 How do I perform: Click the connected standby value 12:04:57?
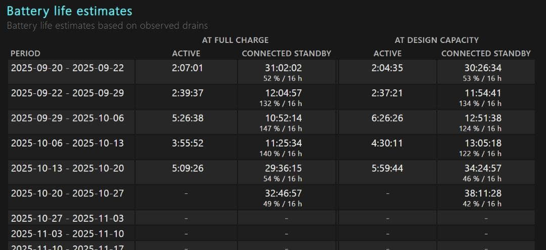283,93
